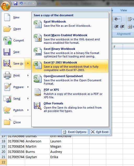The height and width of the screenshot is (166, 134).
Task: Click cell containing 317006746
Action: 16,141
